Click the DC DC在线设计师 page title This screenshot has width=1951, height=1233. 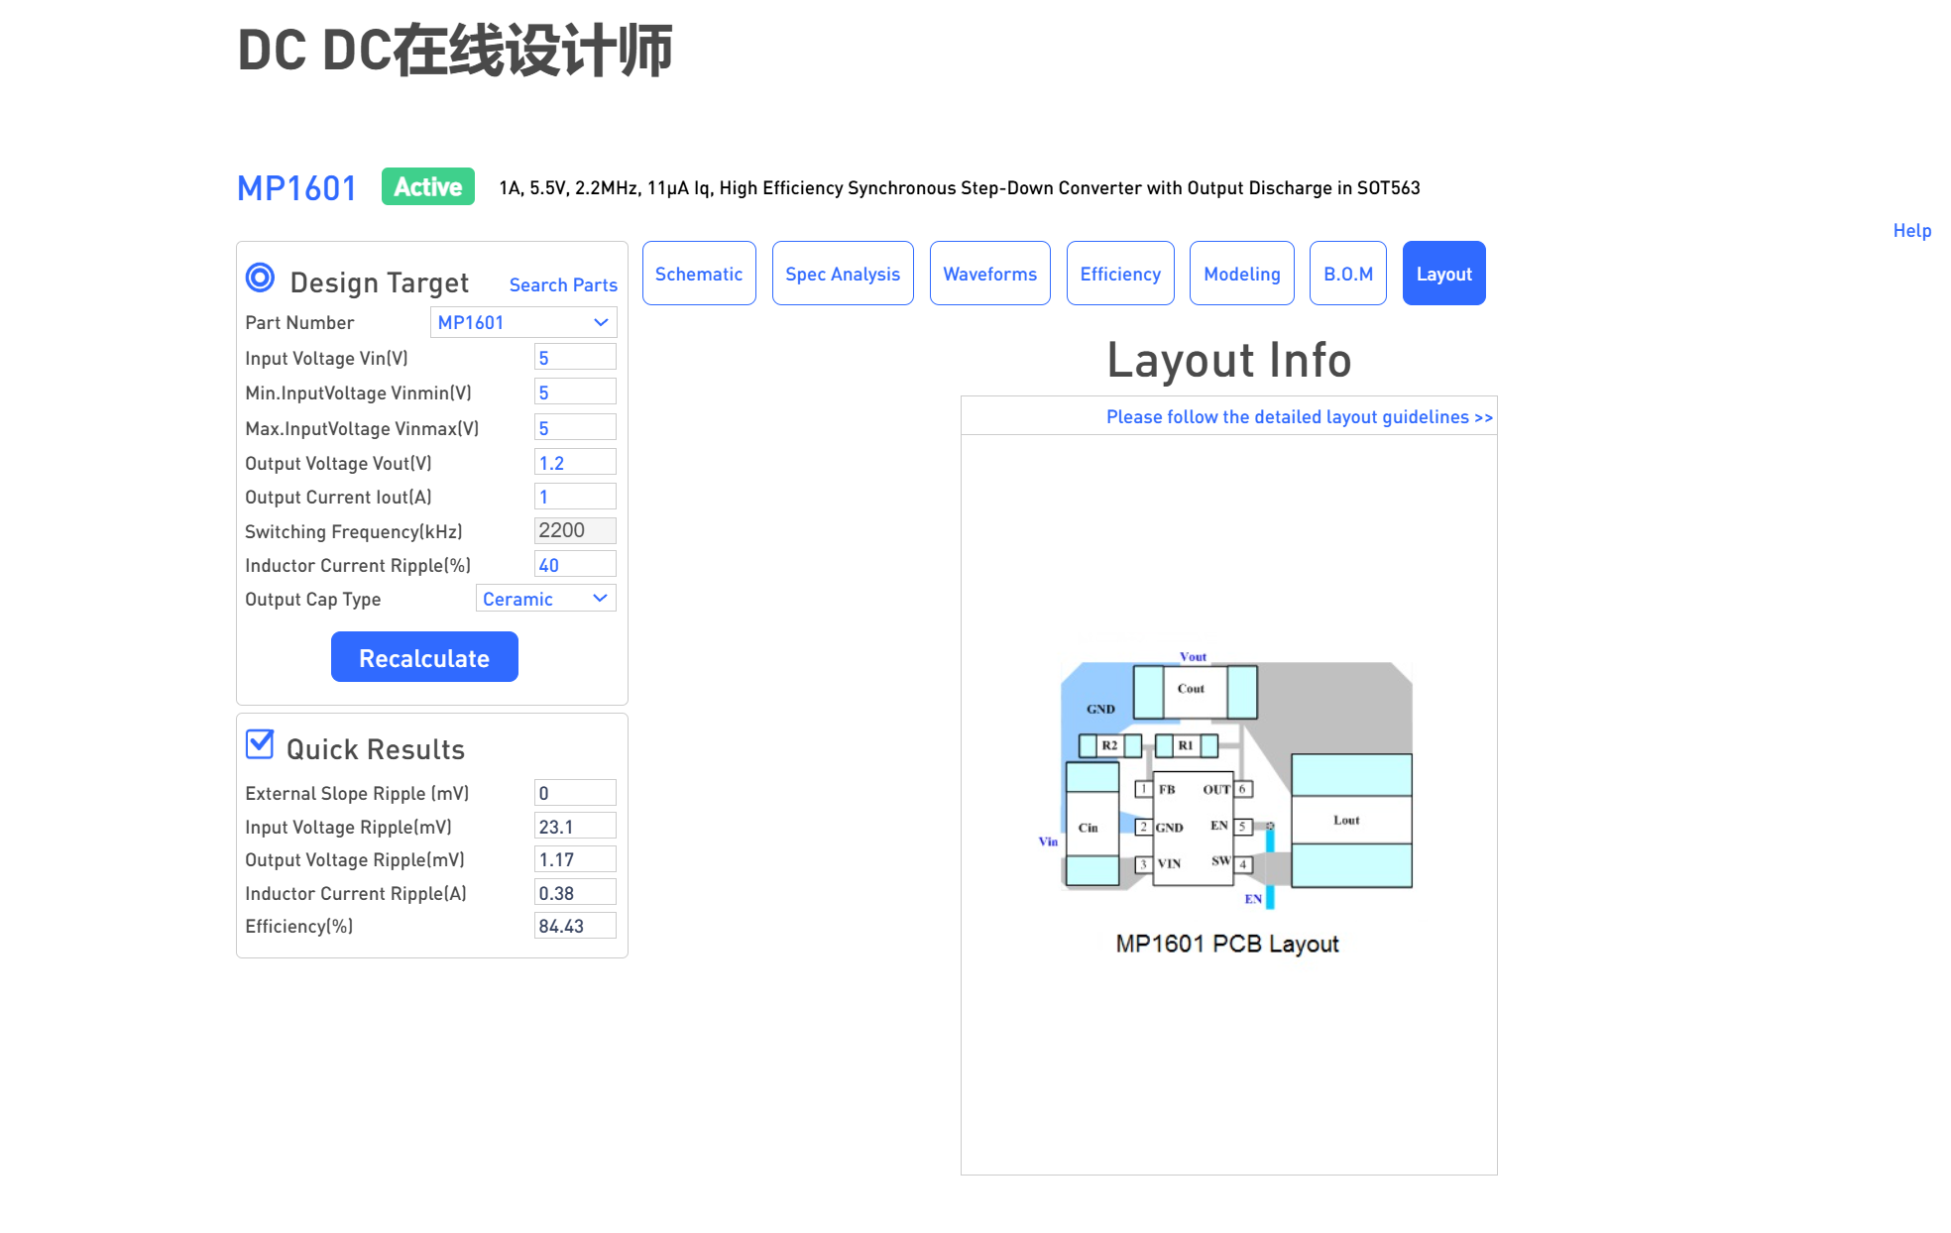(x=455, y=51)
